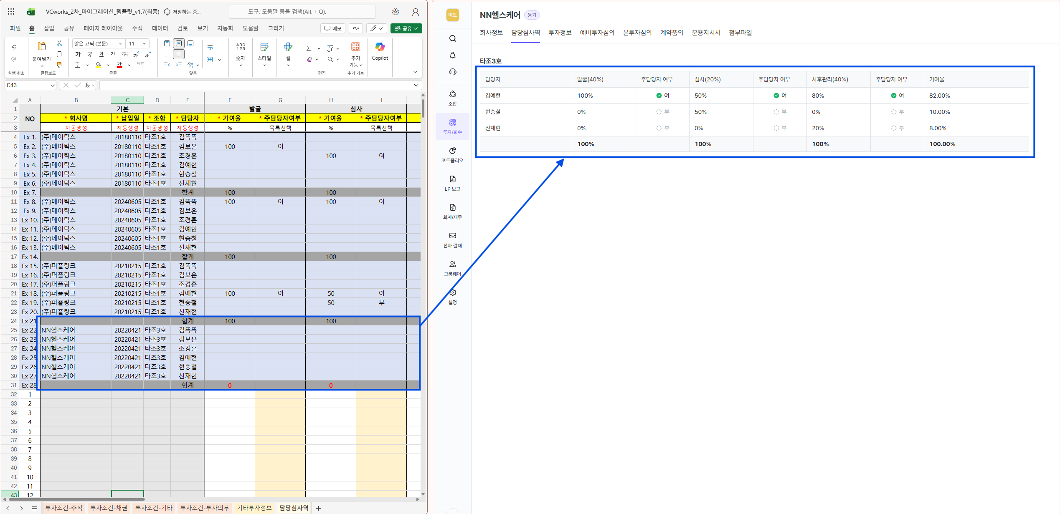Open the font name dropdown
The height and width of the screenshot is (514, 1060).
[x=120, y=43]
